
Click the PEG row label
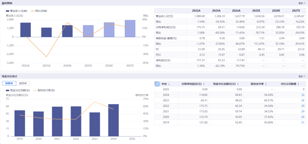(x=158, y=55)
